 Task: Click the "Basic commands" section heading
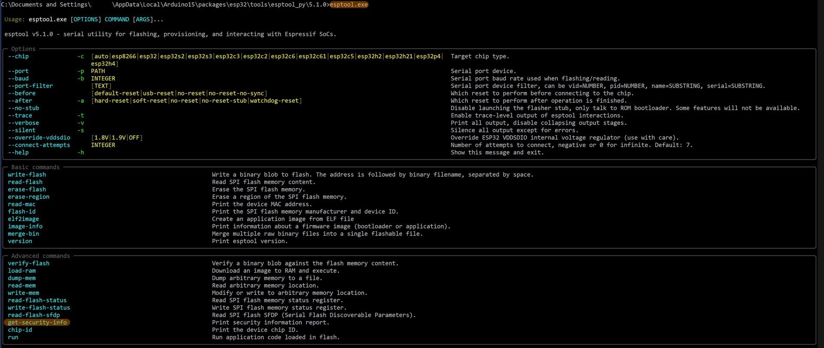click(35, 167)
